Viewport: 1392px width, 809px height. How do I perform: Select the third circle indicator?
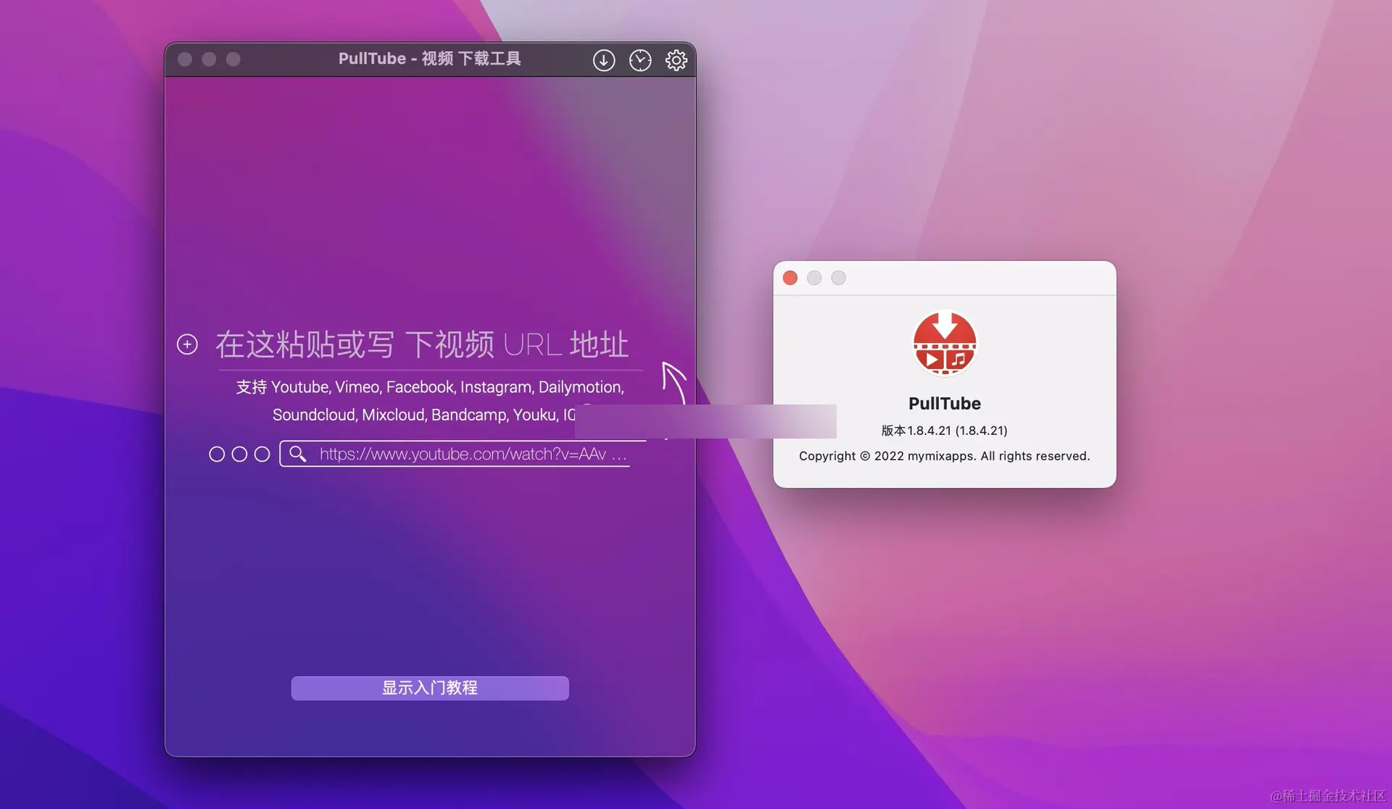pos(262,454)
